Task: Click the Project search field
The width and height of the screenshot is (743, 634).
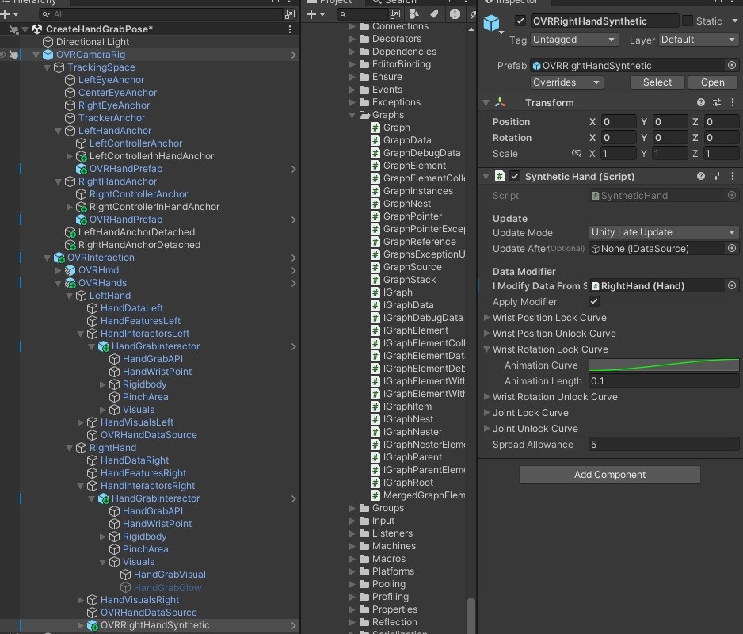Action: click(x=364, y=14)
